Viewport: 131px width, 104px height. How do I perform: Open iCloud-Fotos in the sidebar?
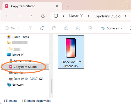pos(18,37)
